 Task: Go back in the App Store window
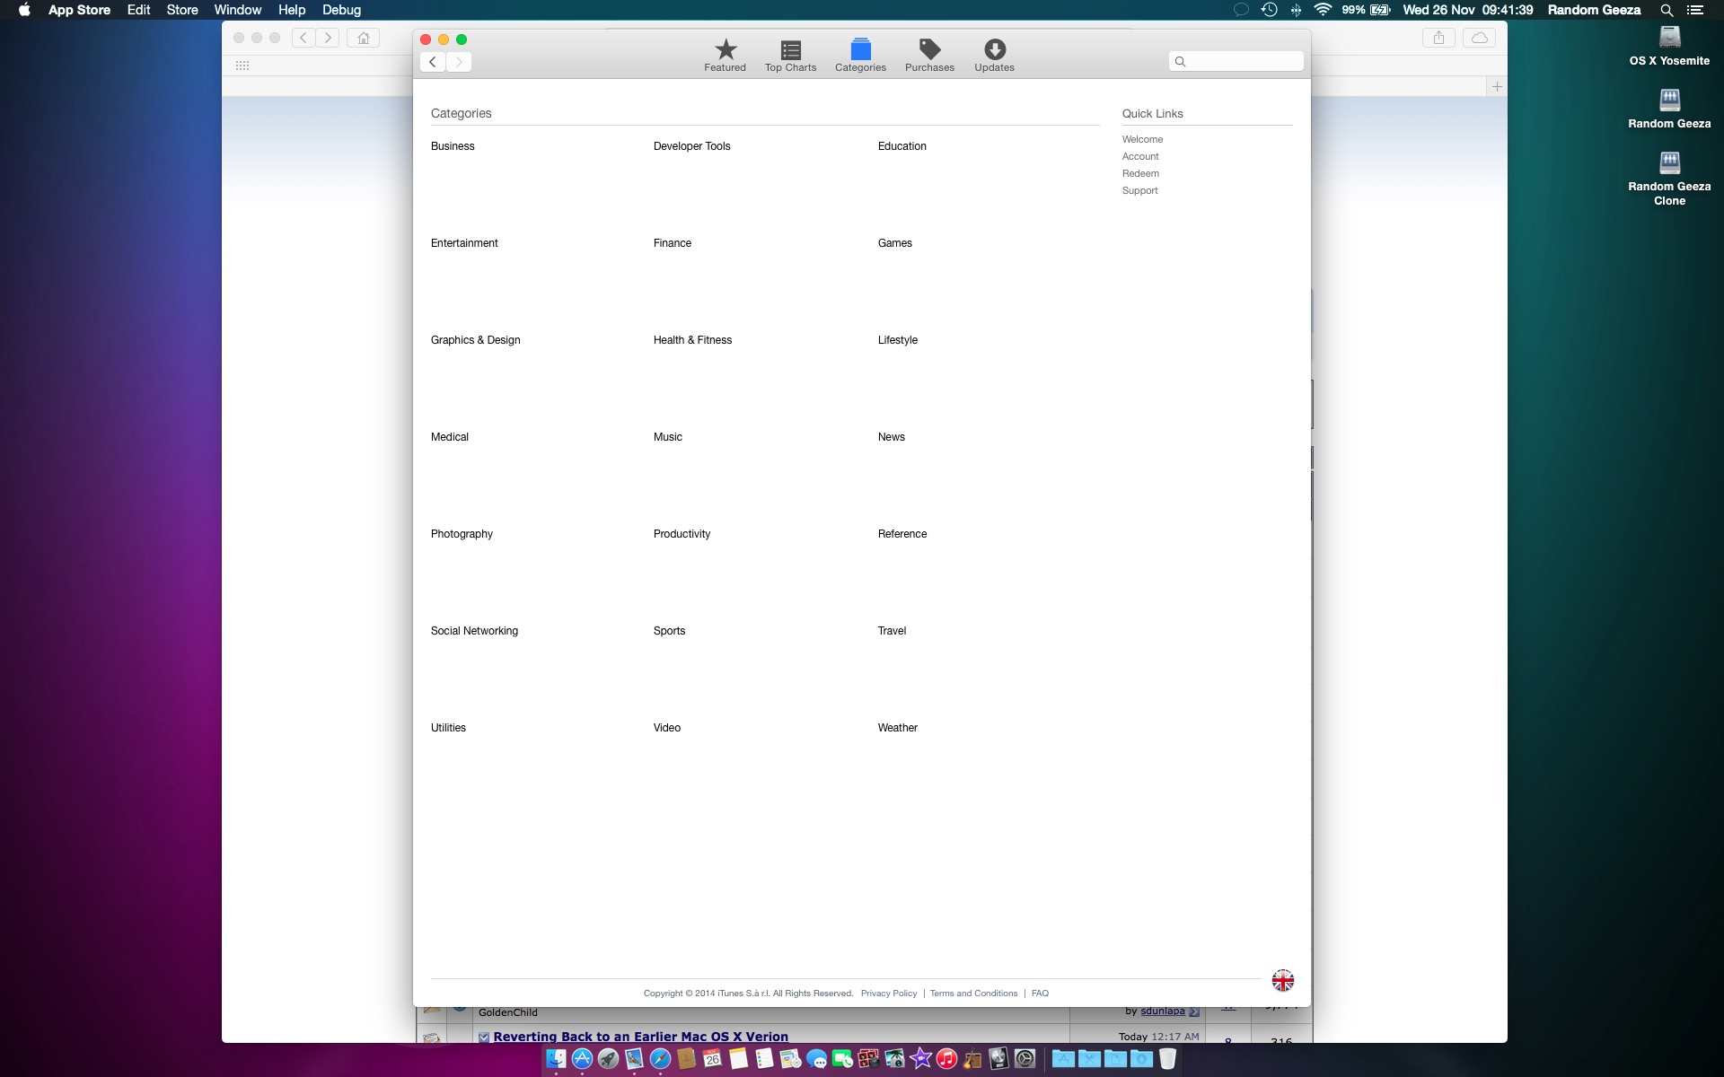pos(433,62)
